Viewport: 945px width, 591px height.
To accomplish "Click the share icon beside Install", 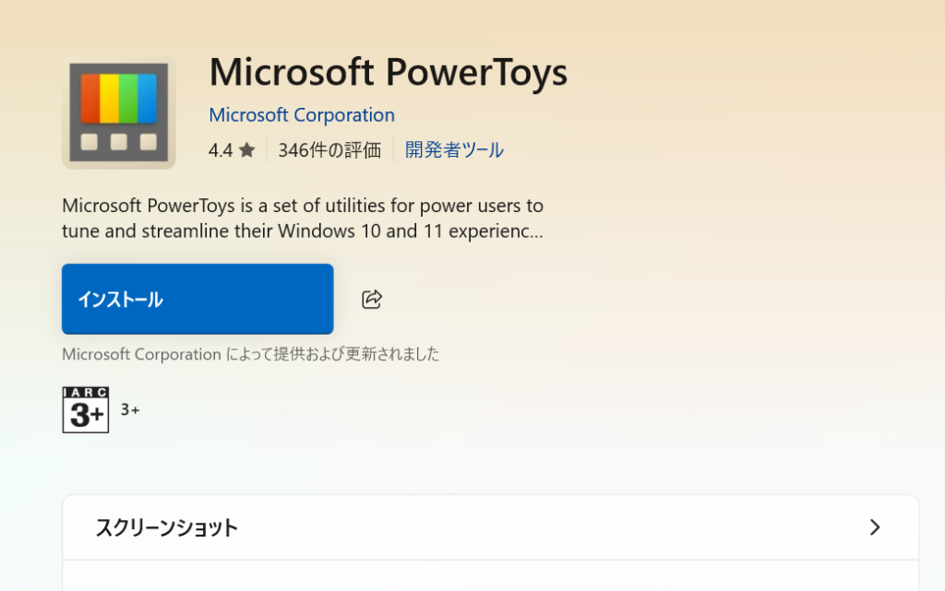I will pyautogui.click(x=372, y=299).
